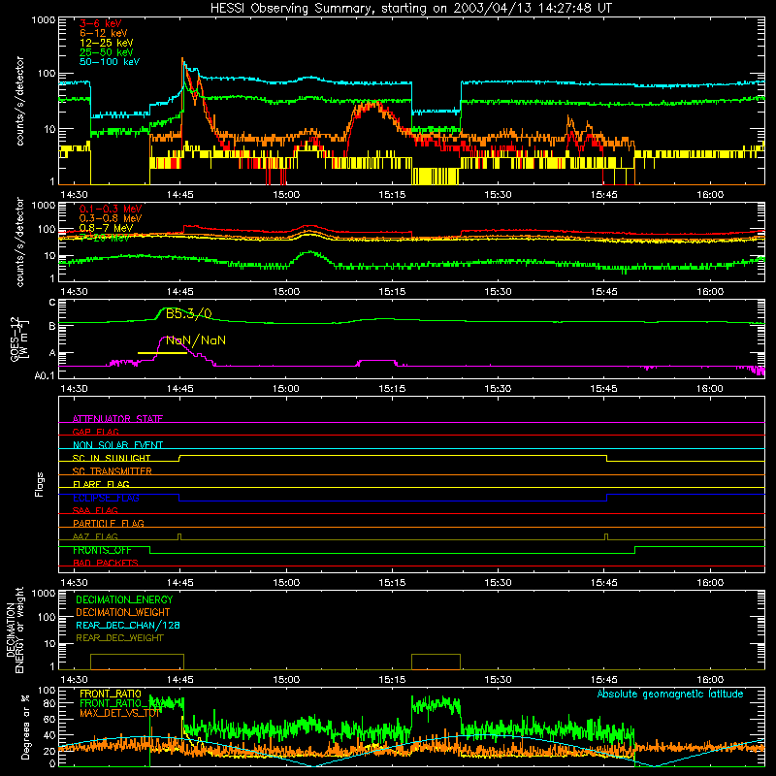Screen dimensions: 776x776
Task: Click the vertical Flags axis title
Action: coord(40,484)
